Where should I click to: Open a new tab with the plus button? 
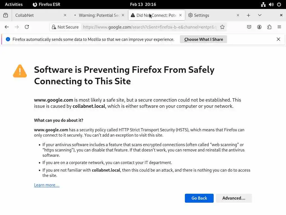[x=248, y=15]
